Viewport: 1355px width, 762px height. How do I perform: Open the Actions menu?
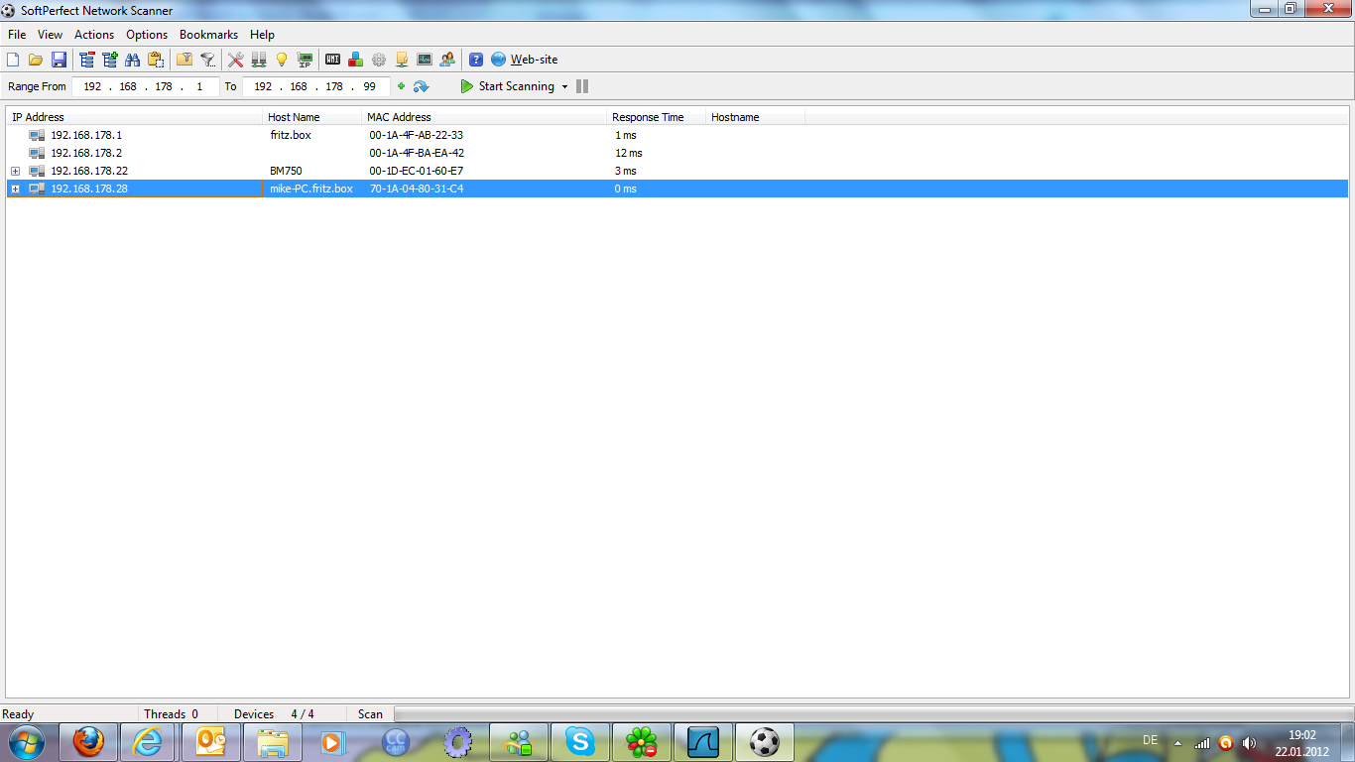click(94, 35)
